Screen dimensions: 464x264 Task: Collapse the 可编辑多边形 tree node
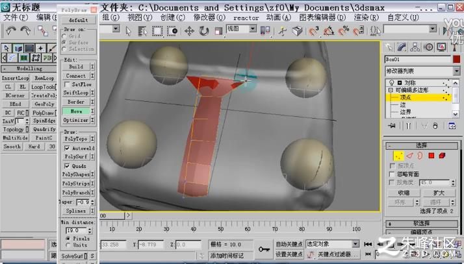click(x=391, y=90)
